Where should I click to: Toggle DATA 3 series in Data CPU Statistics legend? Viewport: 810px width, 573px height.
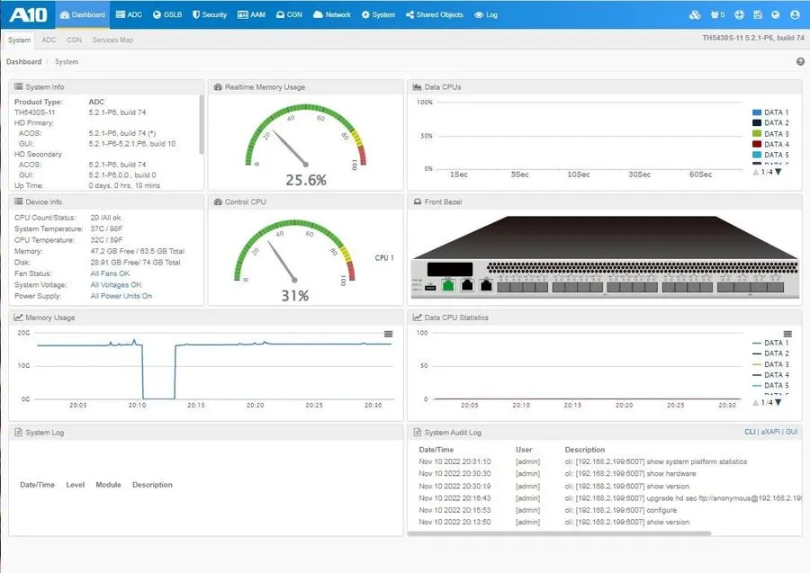(770, 364)
